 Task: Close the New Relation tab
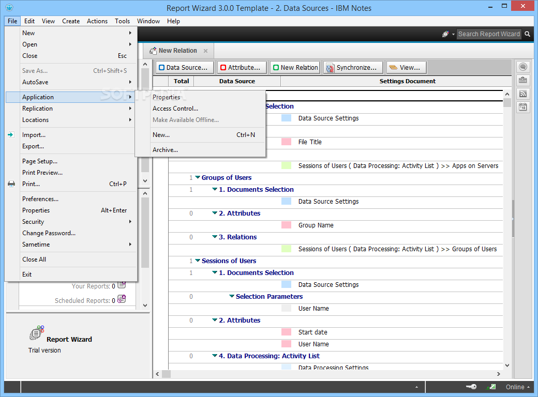tap(205, 51)
